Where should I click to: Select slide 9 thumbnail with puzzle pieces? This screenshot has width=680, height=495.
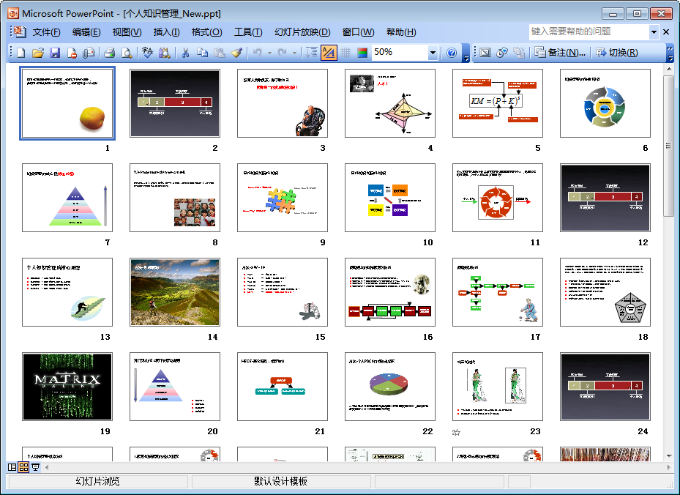tap(283, 198)
